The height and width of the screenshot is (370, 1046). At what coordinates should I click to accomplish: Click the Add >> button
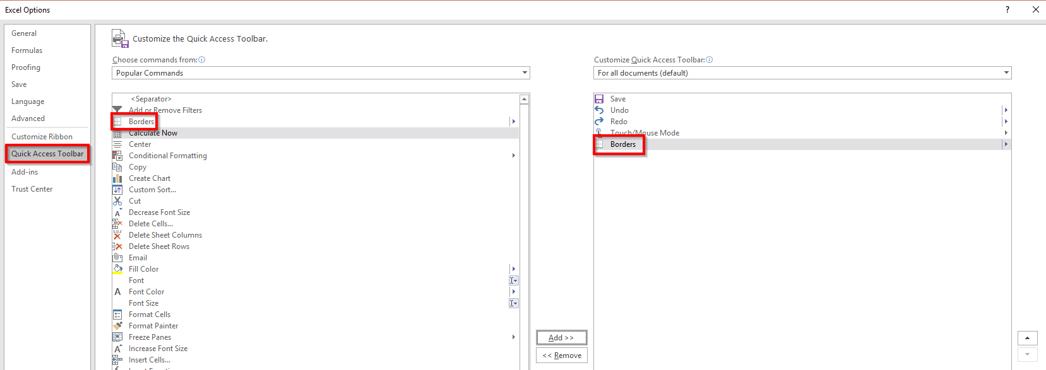coord(561,338)
